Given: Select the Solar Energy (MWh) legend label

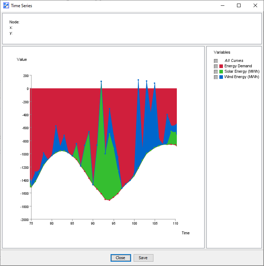Looking at the screenshot, I should 242,72.
